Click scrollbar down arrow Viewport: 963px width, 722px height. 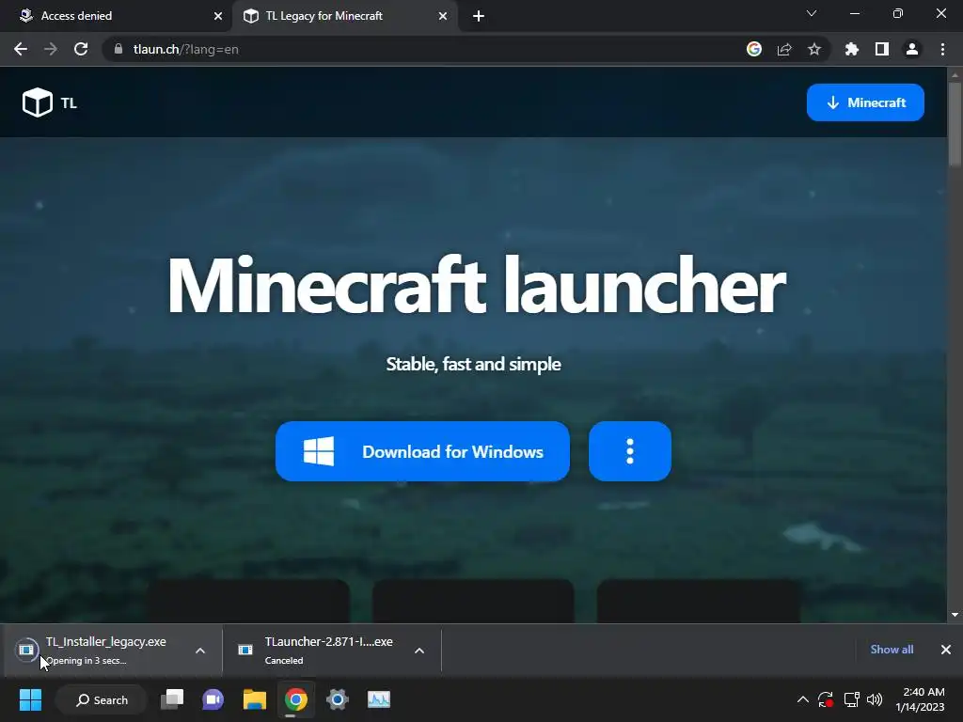click(x=955, y=615)
